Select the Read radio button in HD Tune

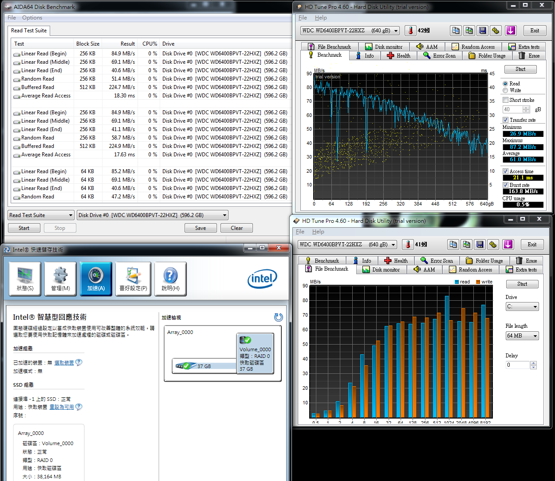(x=505, y=84)
